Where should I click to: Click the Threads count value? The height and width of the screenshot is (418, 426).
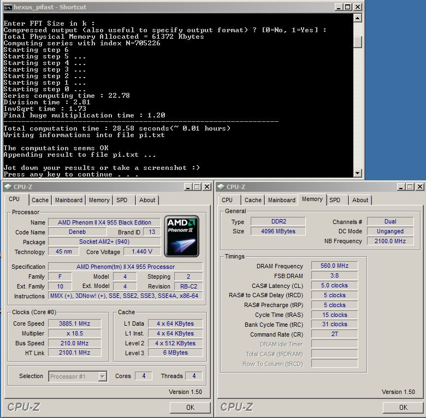(x=194, y=376)
